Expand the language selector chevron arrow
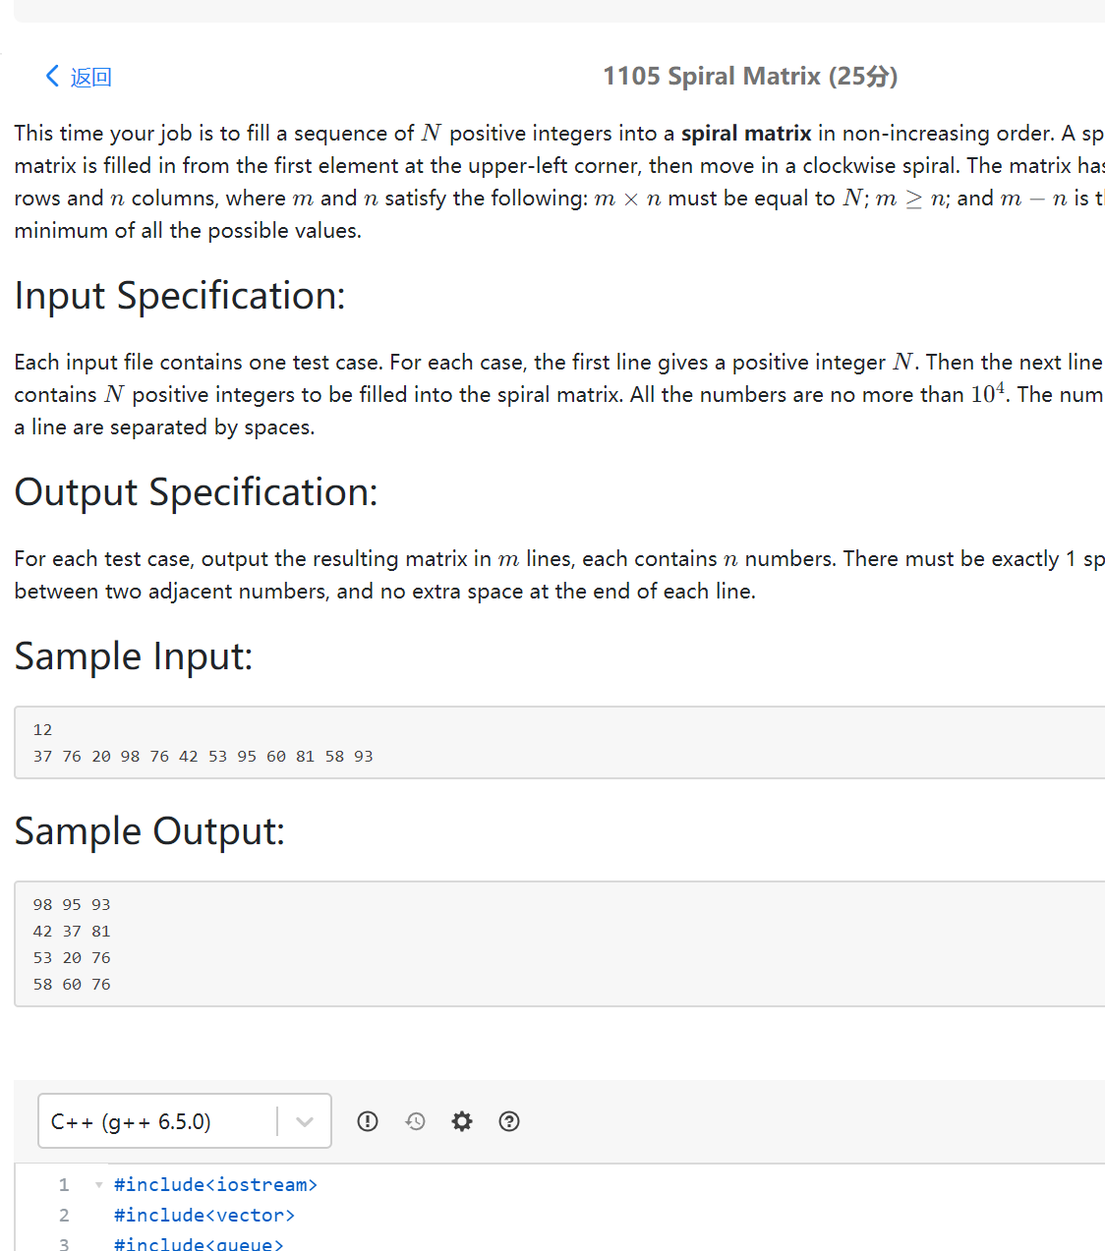This screenshot has width=1105, height=1251. (x=305, y=1121)
